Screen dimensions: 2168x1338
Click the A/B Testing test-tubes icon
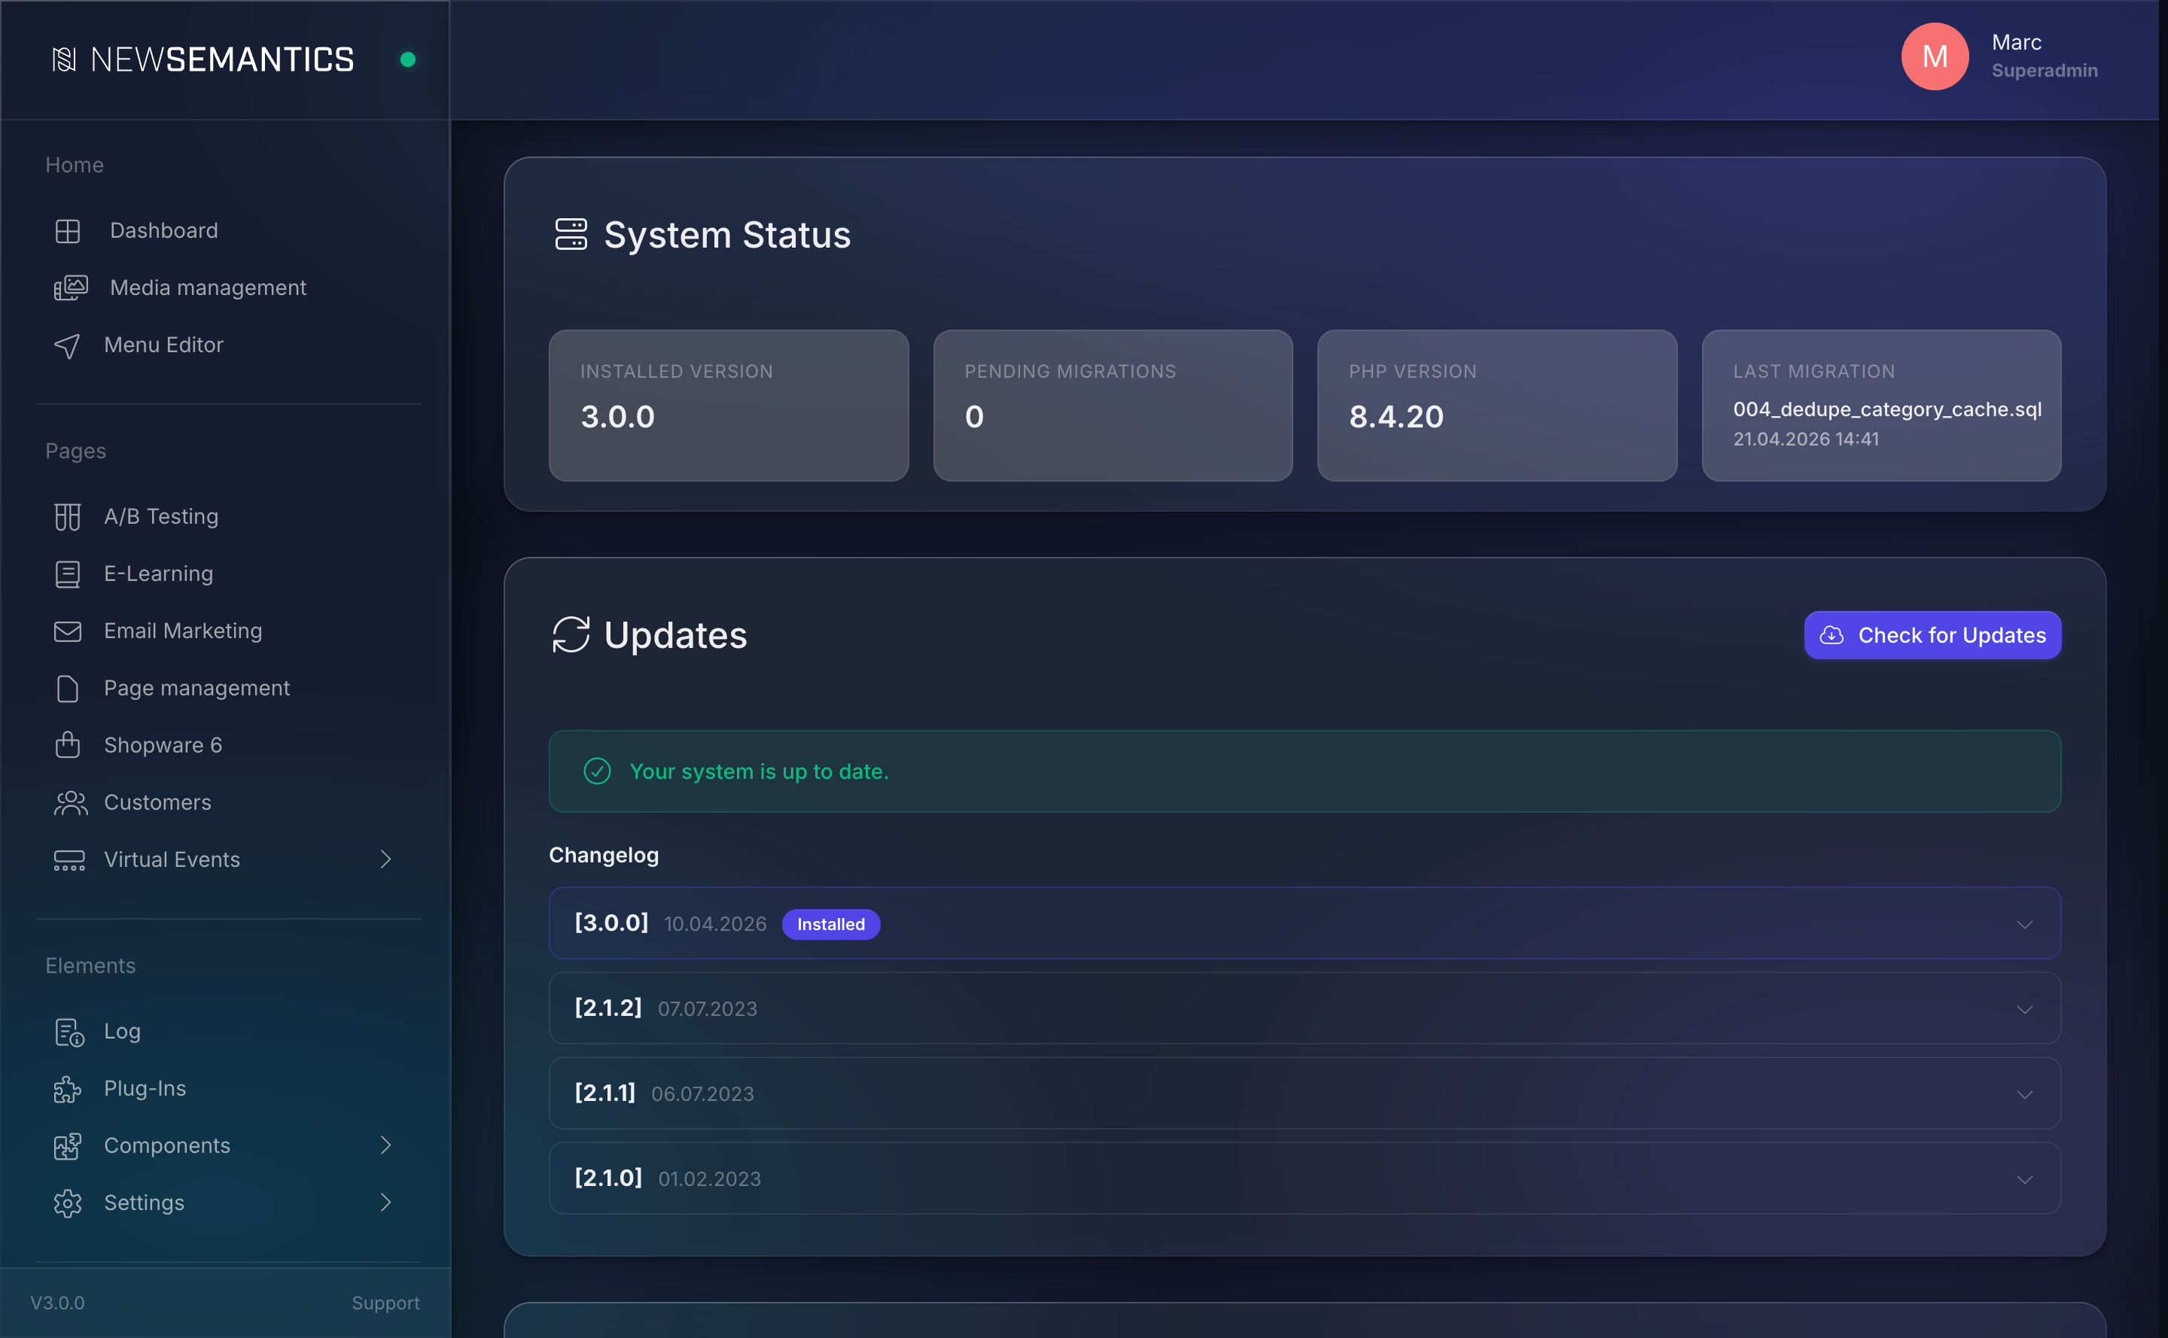point(67,517)
